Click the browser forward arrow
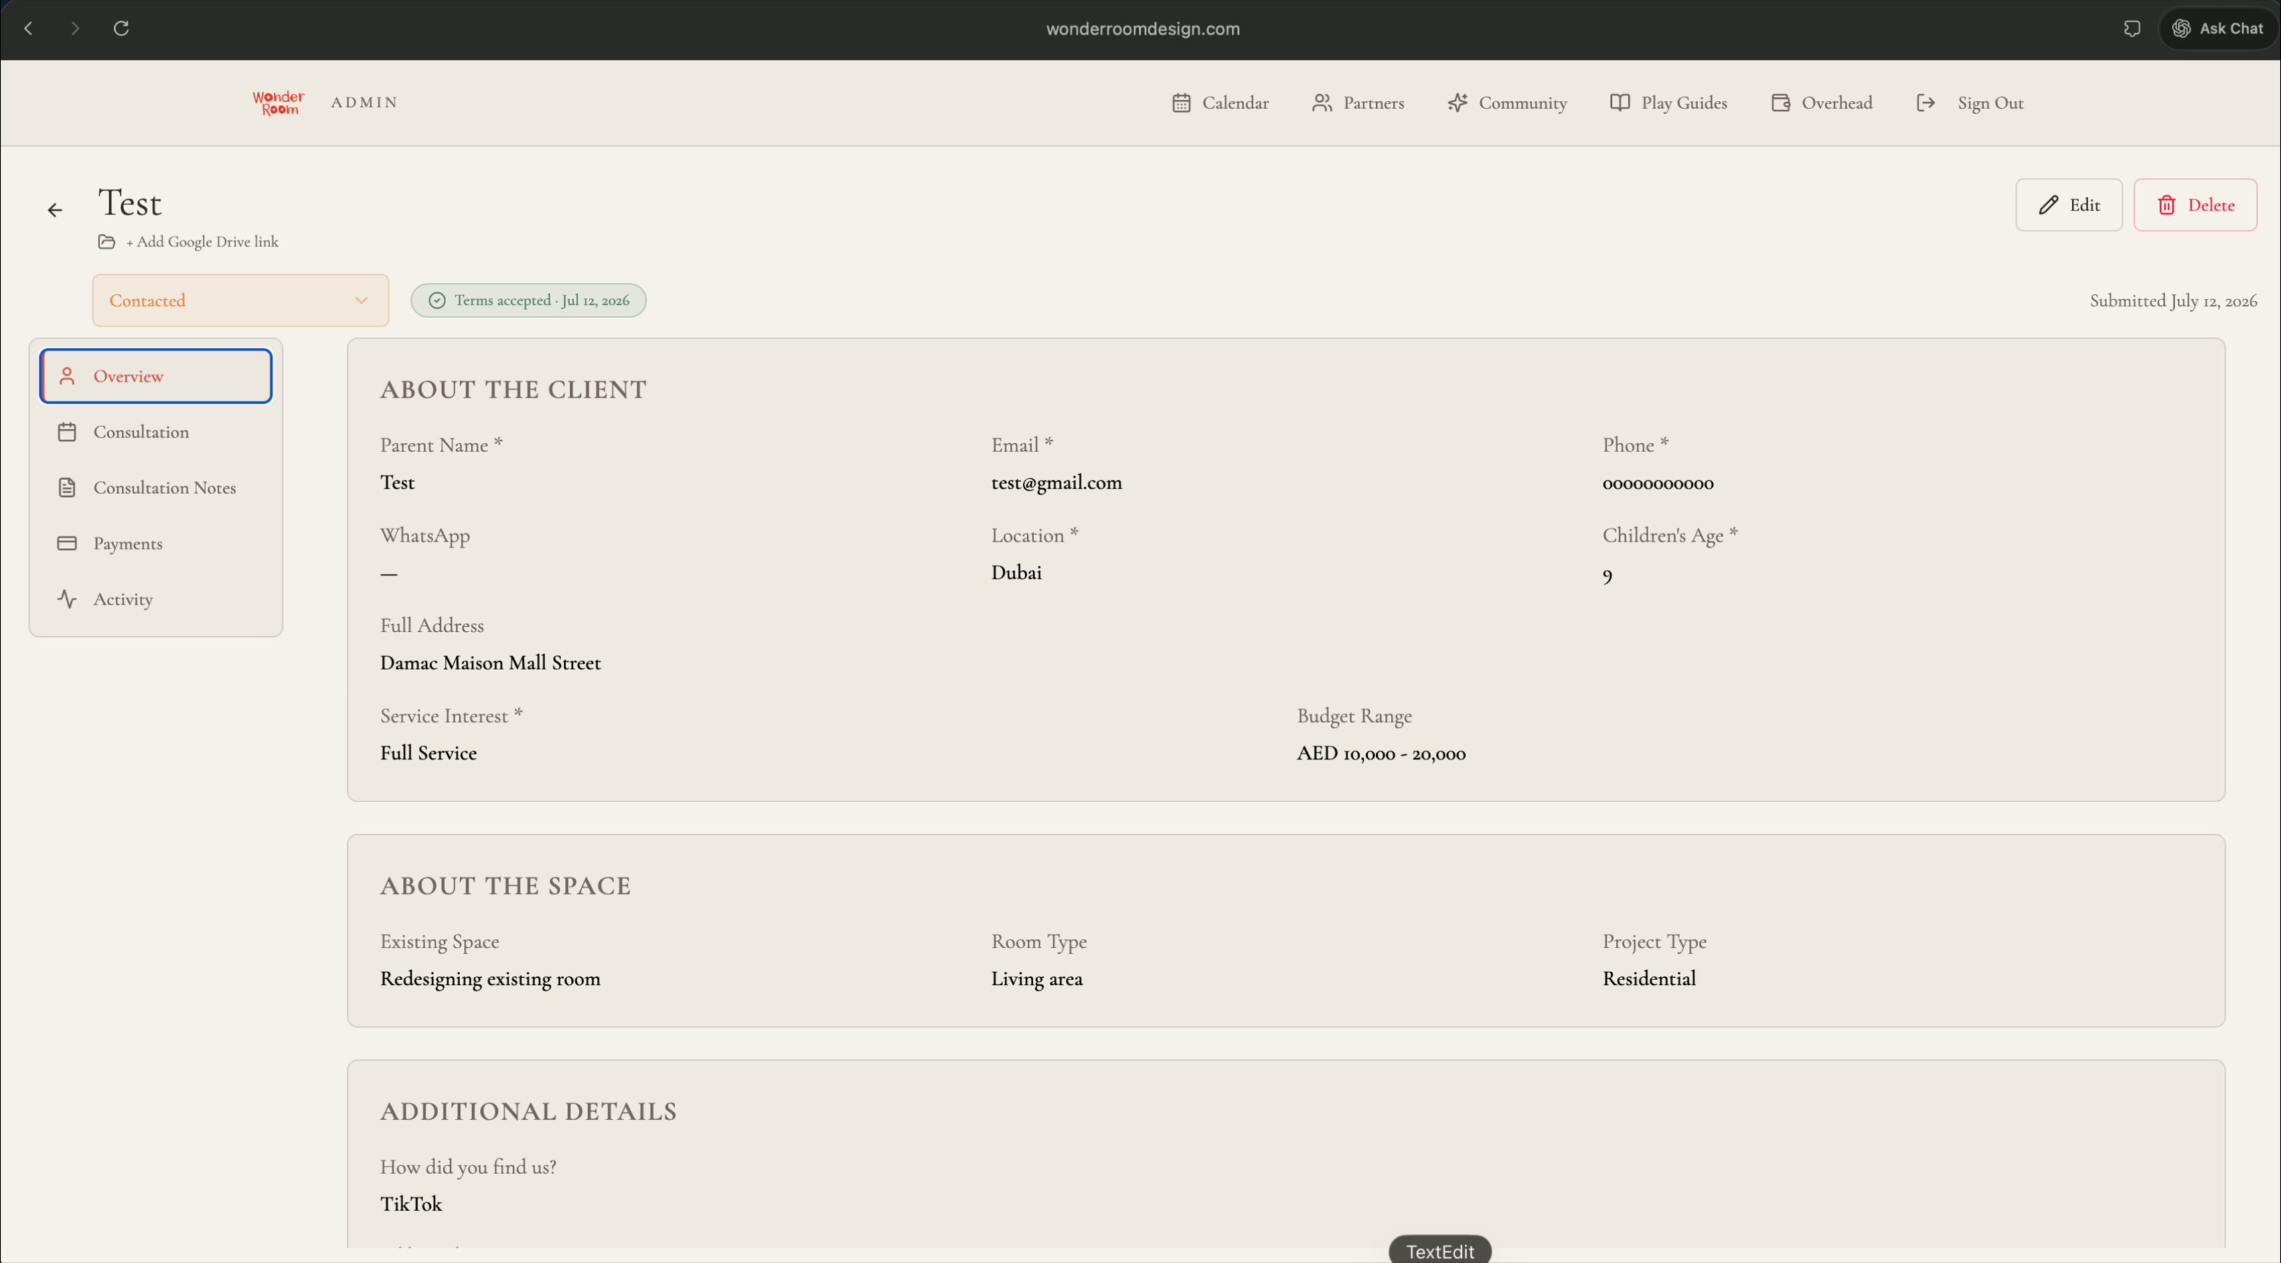Viewport: 2281px width, 1263px height. pos(75,29)
